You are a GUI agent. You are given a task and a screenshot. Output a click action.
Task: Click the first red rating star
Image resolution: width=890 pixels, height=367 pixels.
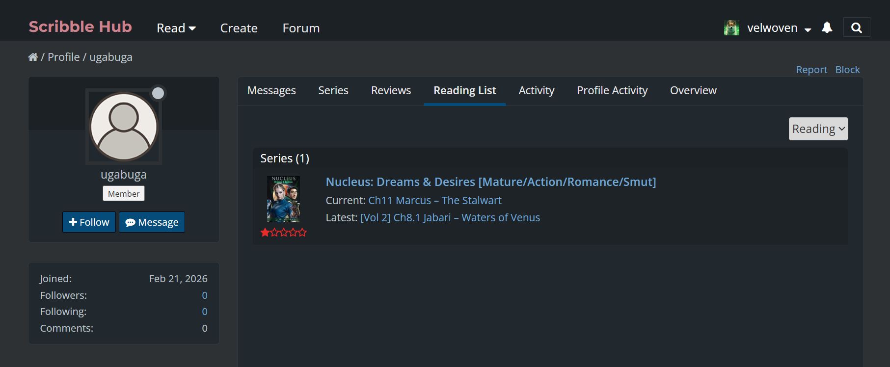tap(265, 233)
